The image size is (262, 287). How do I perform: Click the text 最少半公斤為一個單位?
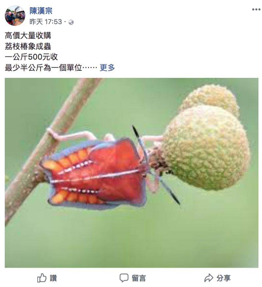tap(44, 68)
